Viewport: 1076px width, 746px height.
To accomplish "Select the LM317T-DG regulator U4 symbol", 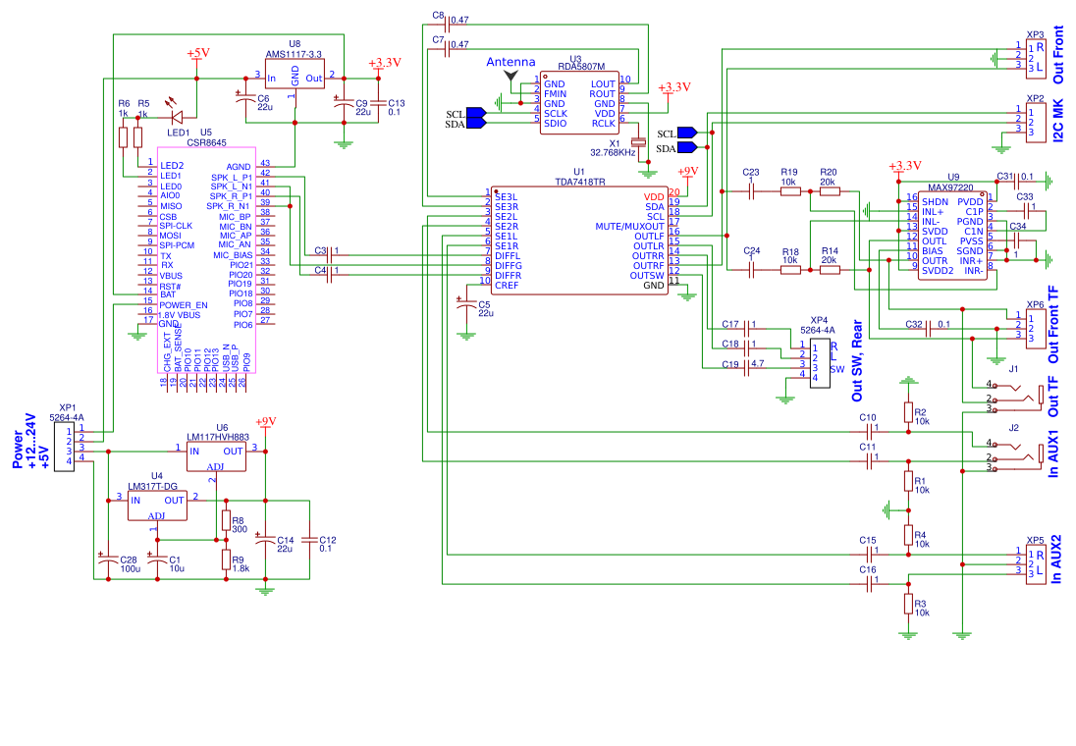I will pyautogui.click(x=157, y=506).
